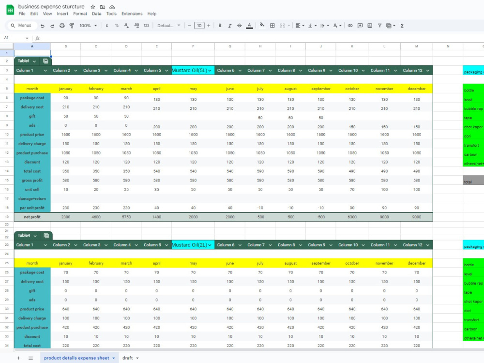This screenshot has width=484, height=363.
Task: Open the font family dropdown
Action: click(168, 26)
